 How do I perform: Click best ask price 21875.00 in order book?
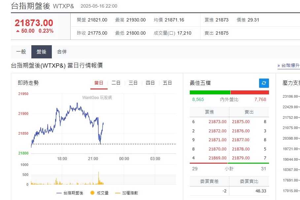241,121
